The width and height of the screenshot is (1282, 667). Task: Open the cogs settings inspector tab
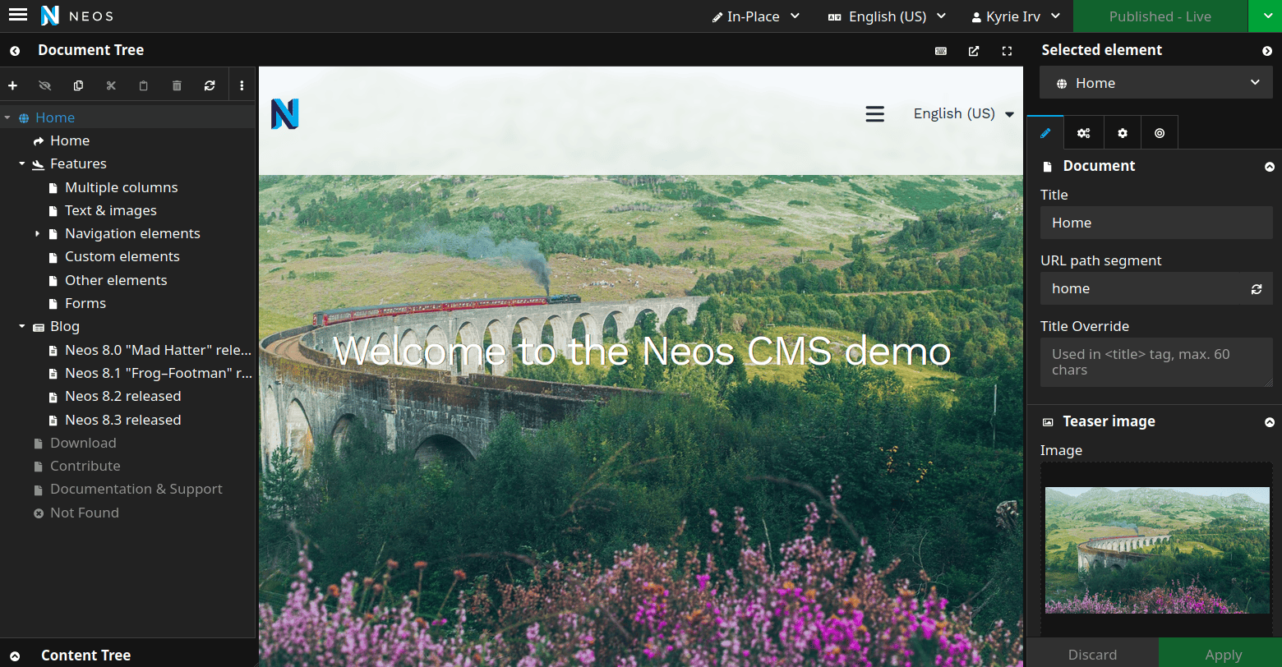pyautogui.click(x=1083, y=132)
